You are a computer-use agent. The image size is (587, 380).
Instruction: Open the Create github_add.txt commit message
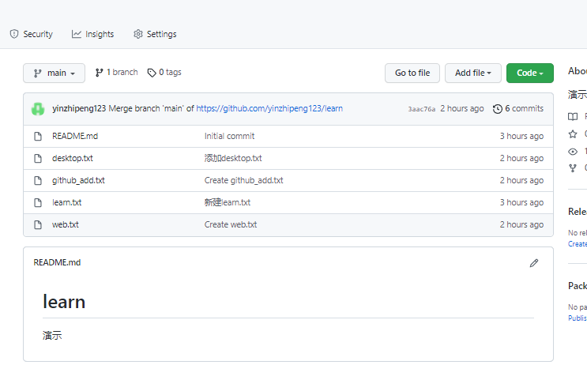coord(243,180)
